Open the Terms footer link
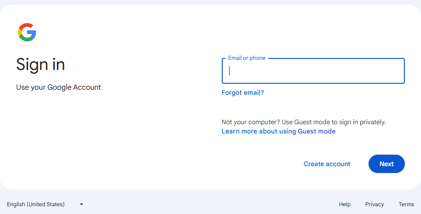Viewport: 421px width, 214px height. click(406, 204)
